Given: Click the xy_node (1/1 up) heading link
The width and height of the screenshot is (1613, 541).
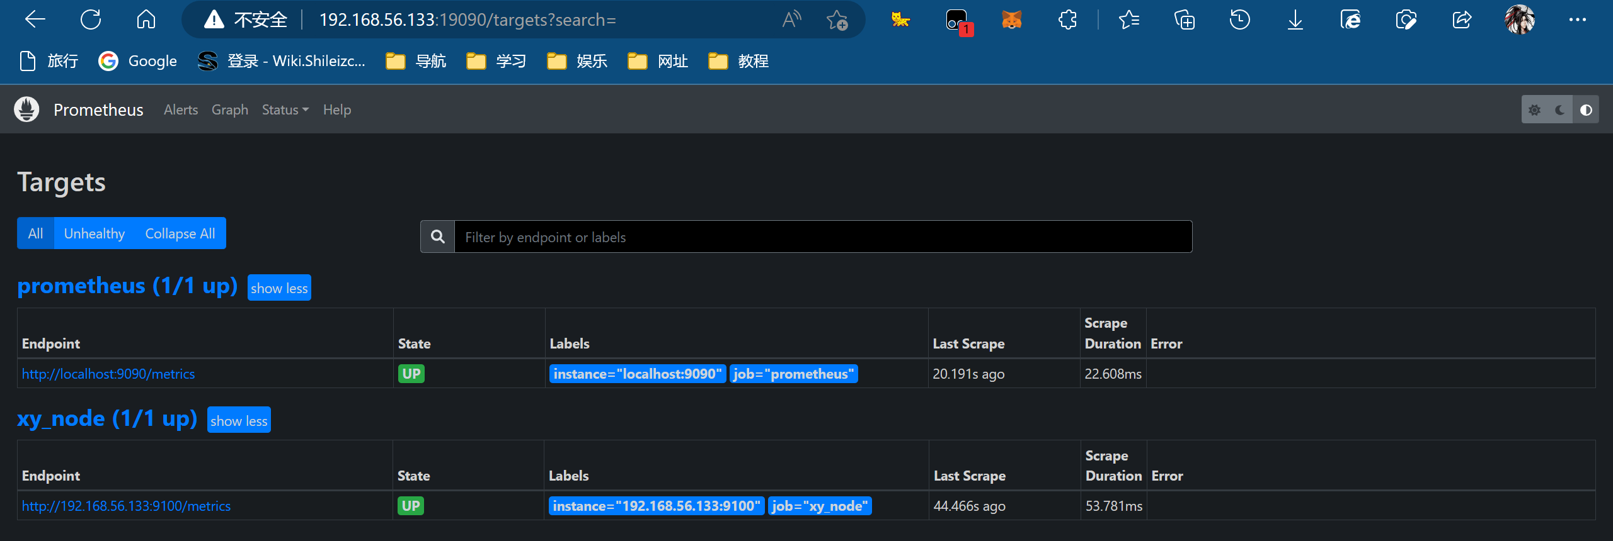Looking at the screenshot, I should (107, 418).
